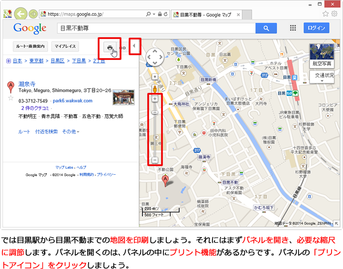Image resolution: width=343 pixels, height=269 pixels.
Task: Click the Street View pegman icon
Action: tap(155, 89)
